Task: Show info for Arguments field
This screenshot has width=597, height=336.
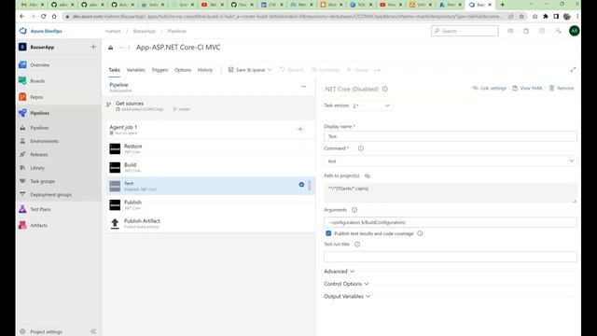Action: [x=354, y=210]
